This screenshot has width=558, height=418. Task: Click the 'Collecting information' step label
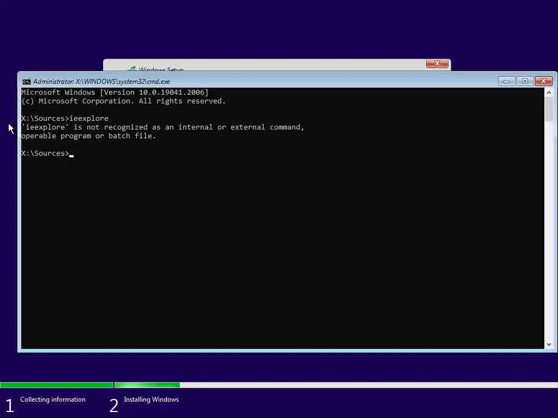53,399
